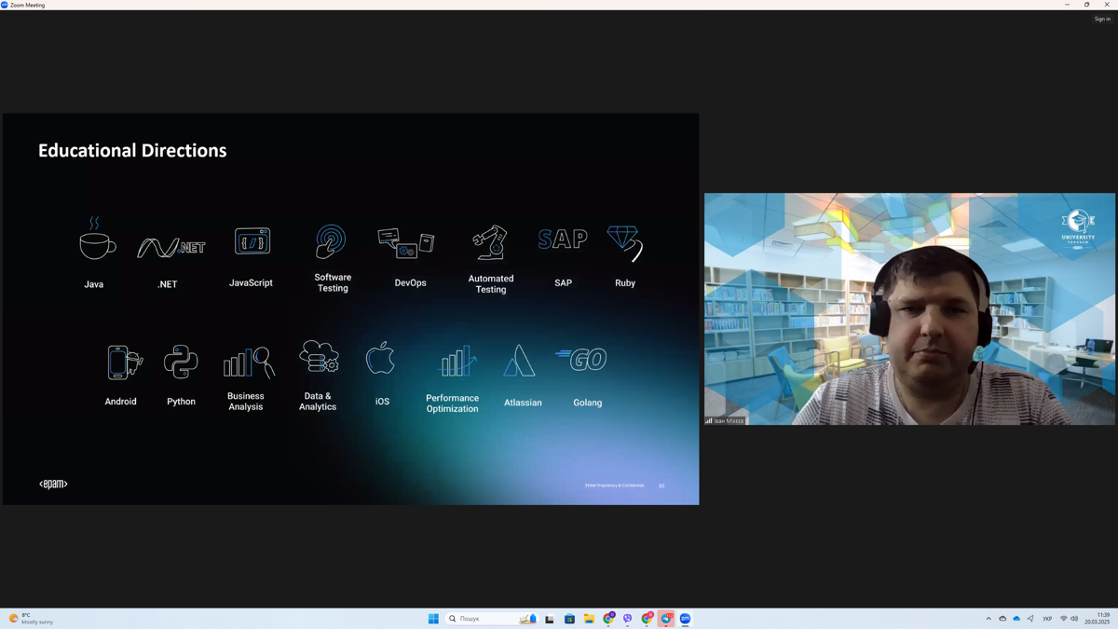Click the Automated Testing robot arm icon
Viewport: 1118px width, 629px height.
(490, 242)
